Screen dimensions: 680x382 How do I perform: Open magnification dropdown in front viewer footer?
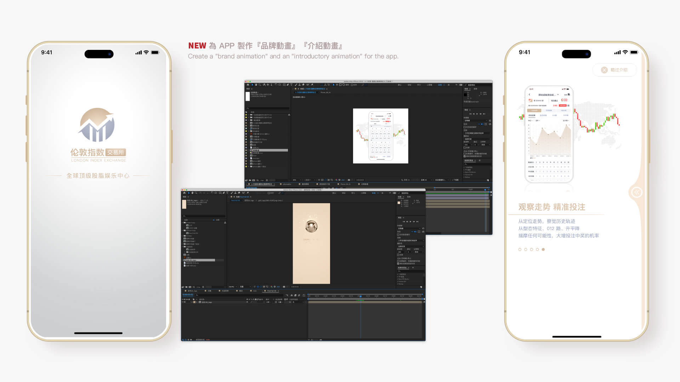coord(232,287)
